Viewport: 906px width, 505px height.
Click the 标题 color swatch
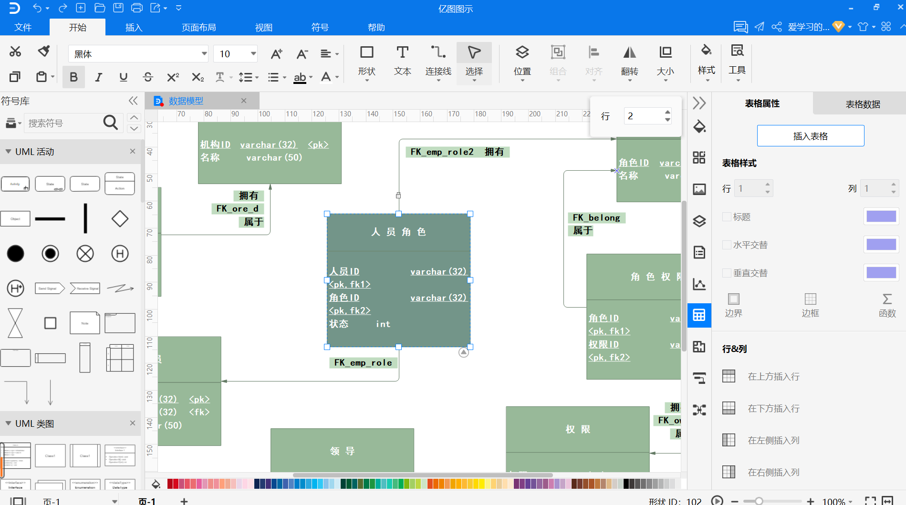pos(881,216)
